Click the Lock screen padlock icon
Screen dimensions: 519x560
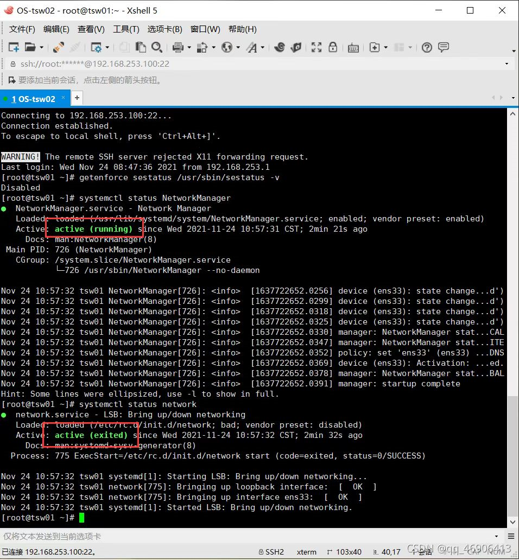click(x=333, y=47)
